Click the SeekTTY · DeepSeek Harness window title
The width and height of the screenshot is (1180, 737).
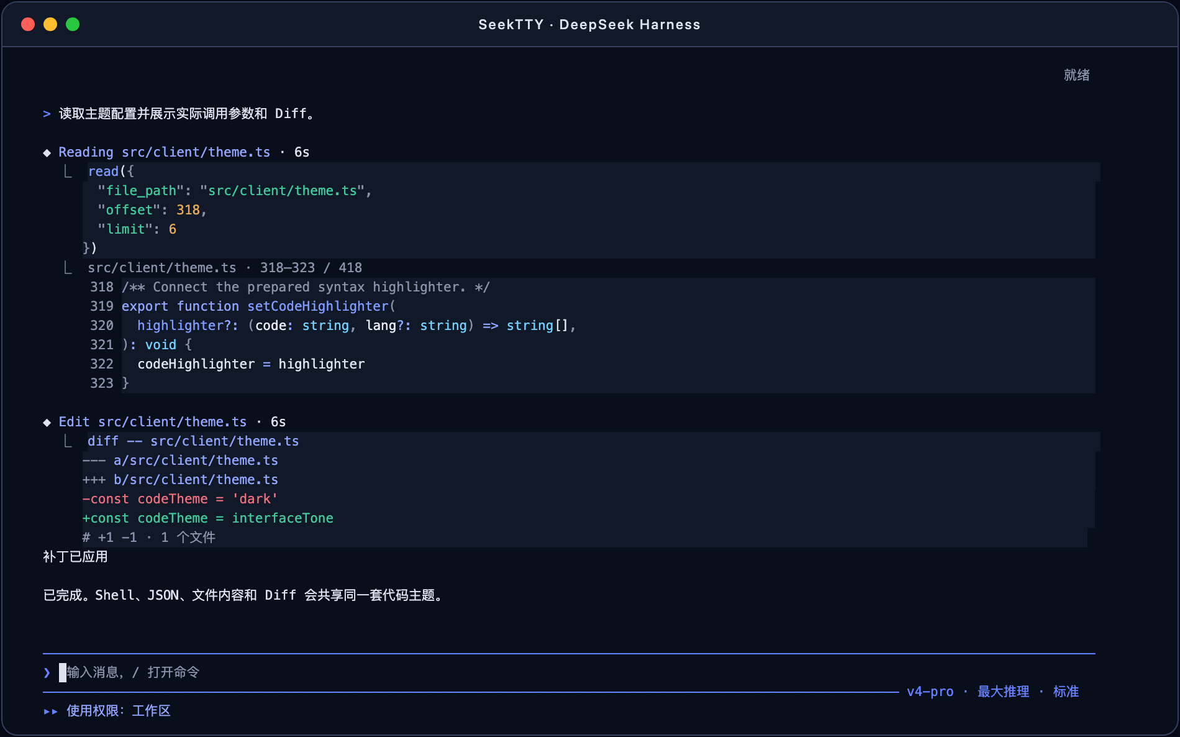point(589,25)
